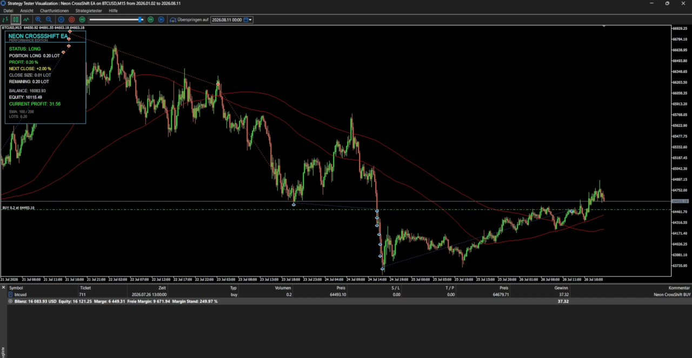Adjust the visualization speed slider handle
692x358 pixels.
[x=141, y=19]
